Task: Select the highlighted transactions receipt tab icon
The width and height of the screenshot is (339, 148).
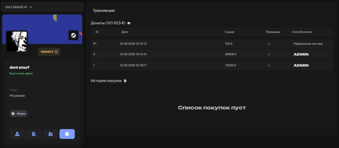Action: coord(67,134)
